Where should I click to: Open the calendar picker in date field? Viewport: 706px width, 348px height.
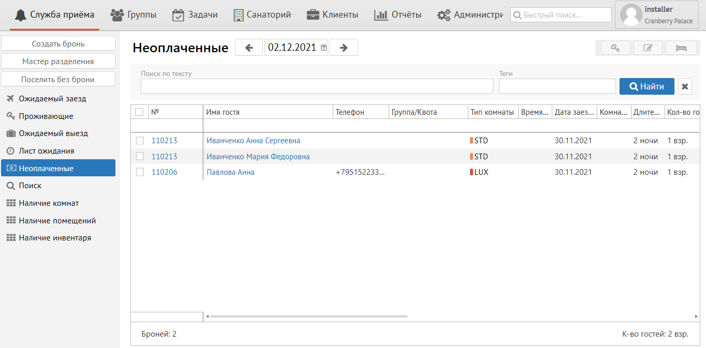[x=323, y=48]
